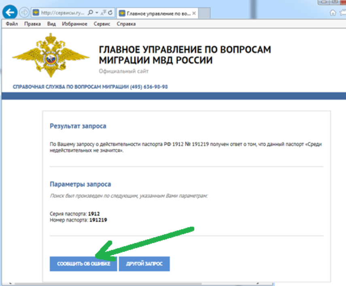
Task: Open the Вид menu
Action: pyautogui.click(x=51, y=24)
